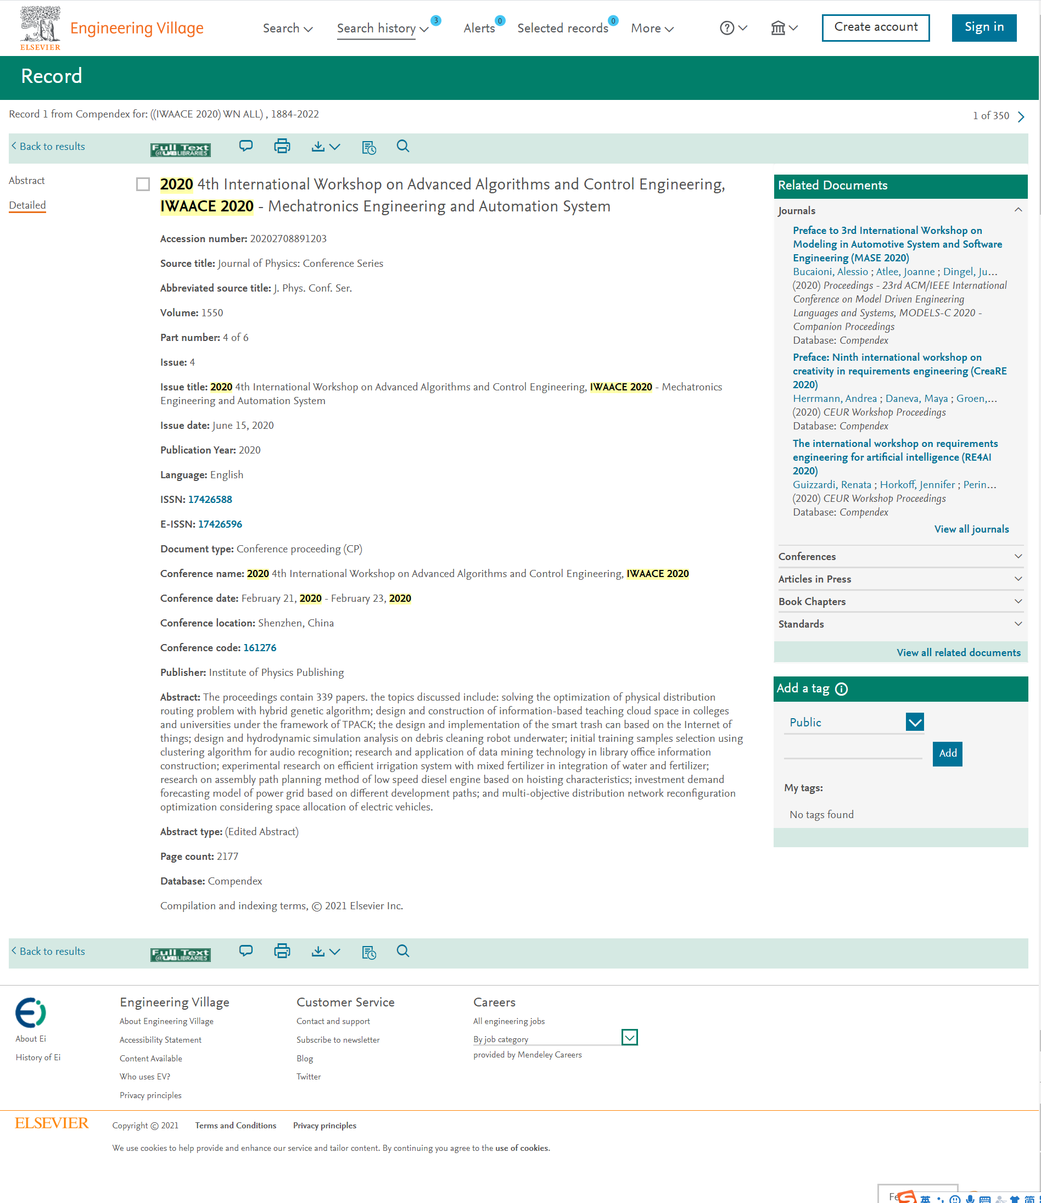
Task: Expand the More menu
Action: (652, 28)
